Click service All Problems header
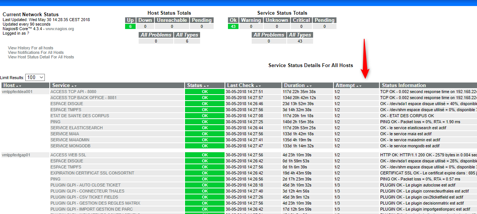The width and height of the screenshot is (477, 214). click(x=269, y=35)
